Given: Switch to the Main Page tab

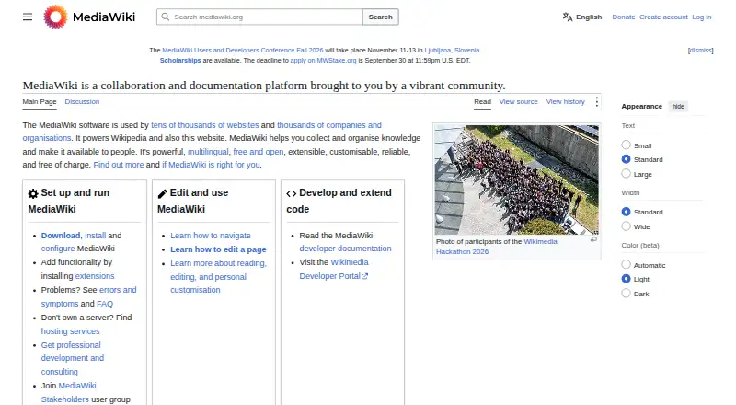Looking at the screenshot, I should point(40,101).
